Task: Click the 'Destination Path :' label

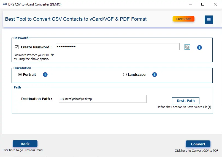Action: [37, 99]
